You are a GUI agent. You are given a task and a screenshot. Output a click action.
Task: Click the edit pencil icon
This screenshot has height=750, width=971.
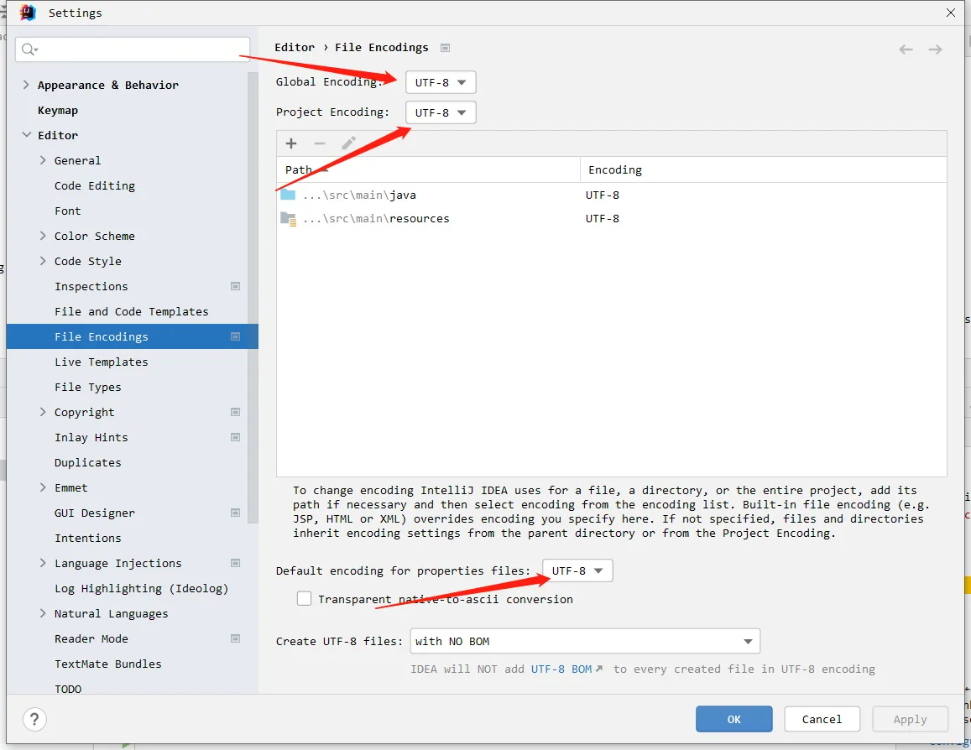[x=348, y=143]
